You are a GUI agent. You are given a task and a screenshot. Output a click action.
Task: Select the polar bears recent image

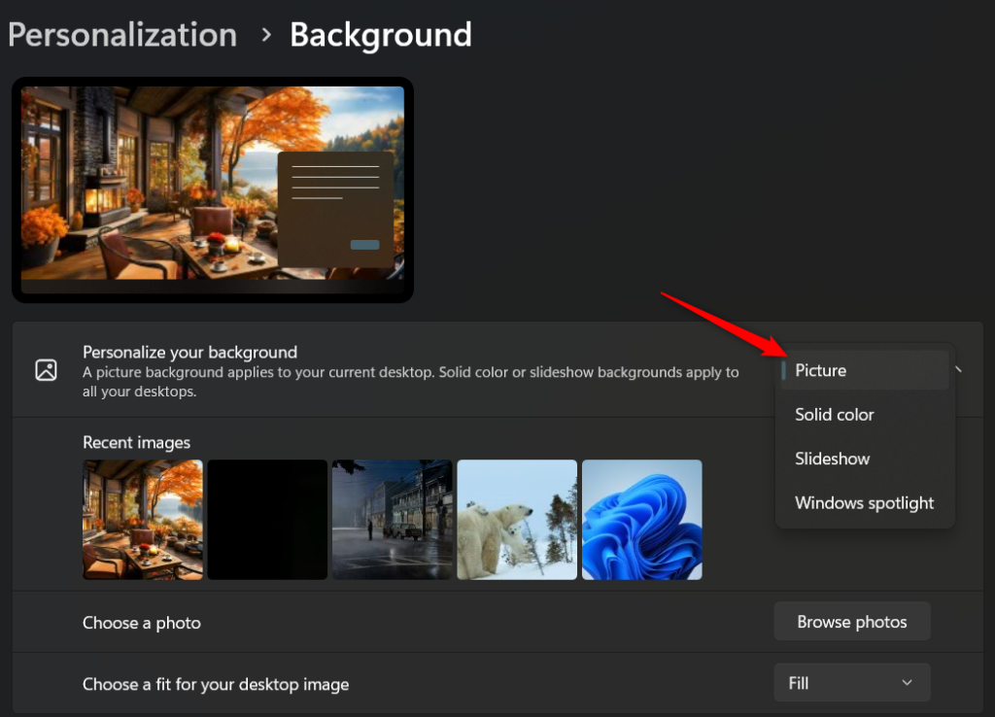tap(517, 520)
